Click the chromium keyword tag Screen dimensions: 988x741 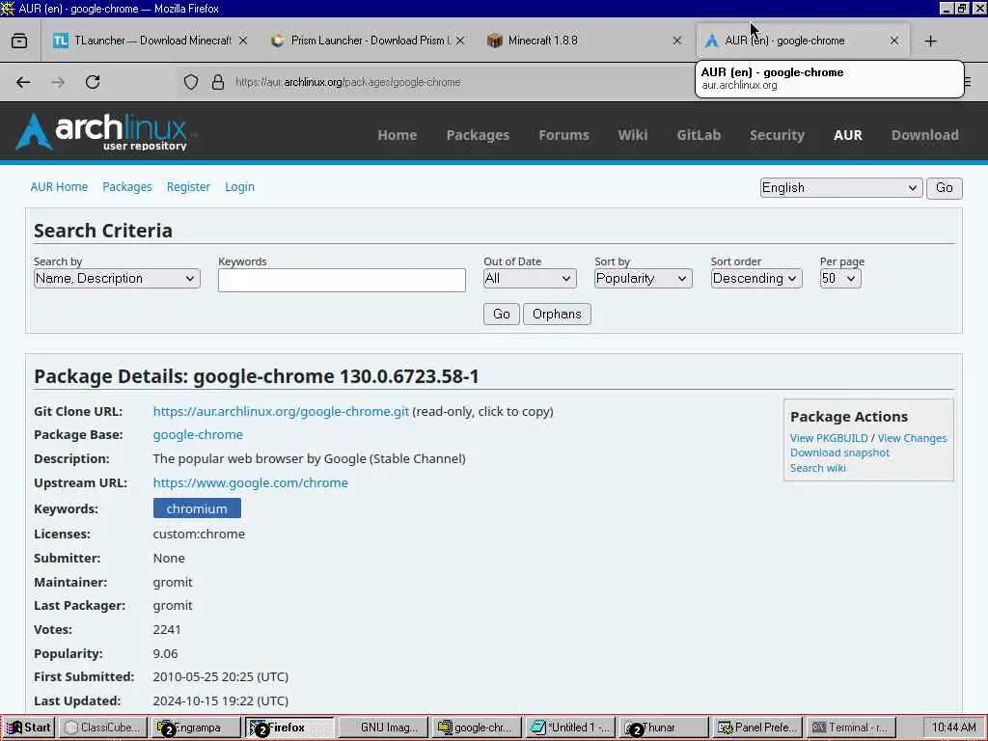[197, 508]
